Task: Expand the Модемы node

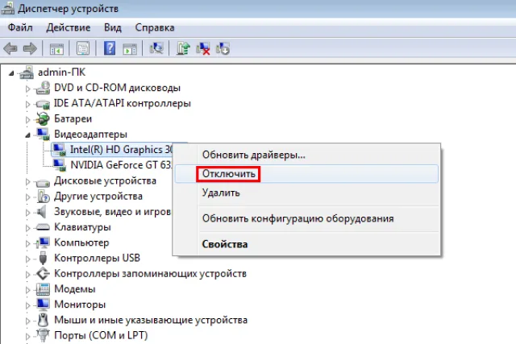Action: click(x=27, y=290)
